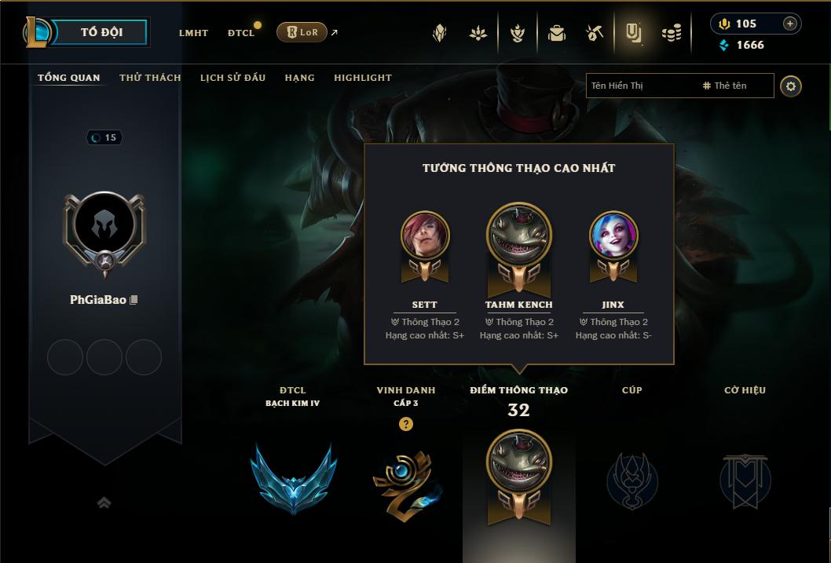The width and height of the screenshot is (831, 563).
Task: Open the ĐTCL menu item
Action: point(241,33)
